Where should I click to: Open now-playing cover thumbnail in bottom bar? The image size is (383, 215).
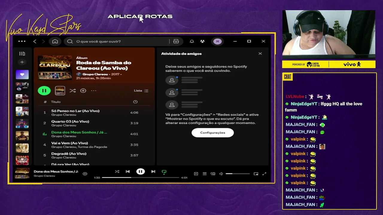[x=22, y=173]
